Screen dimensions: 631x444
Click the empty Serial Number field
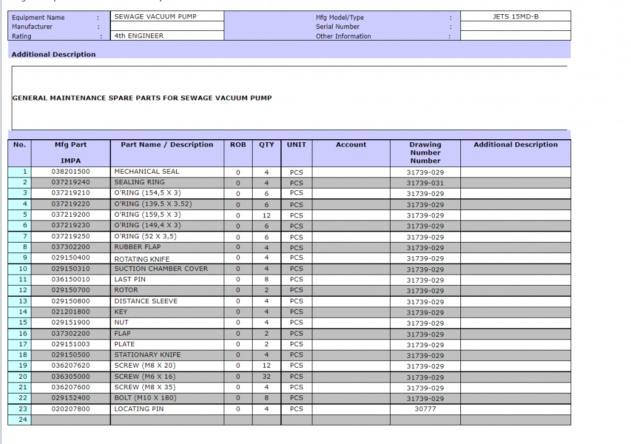pos(515,26)
